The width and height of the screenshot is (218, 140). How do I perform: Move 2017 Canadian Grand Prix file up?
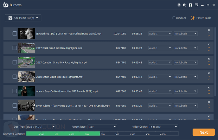click(209, 62)
